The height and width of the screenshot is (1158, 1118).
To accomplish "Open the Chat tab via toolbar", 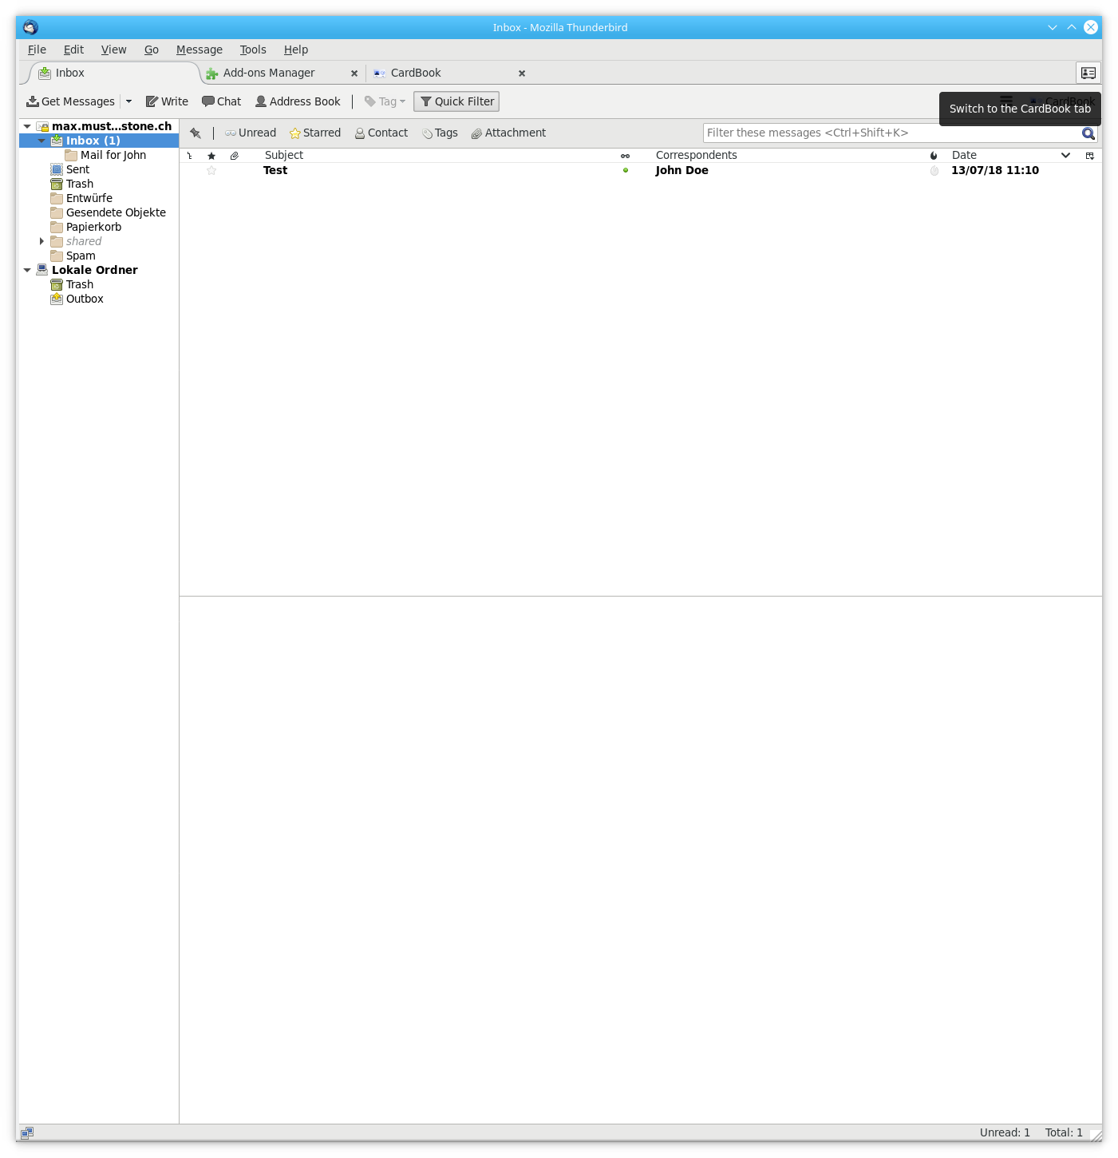I will click(x=221, y=101).
